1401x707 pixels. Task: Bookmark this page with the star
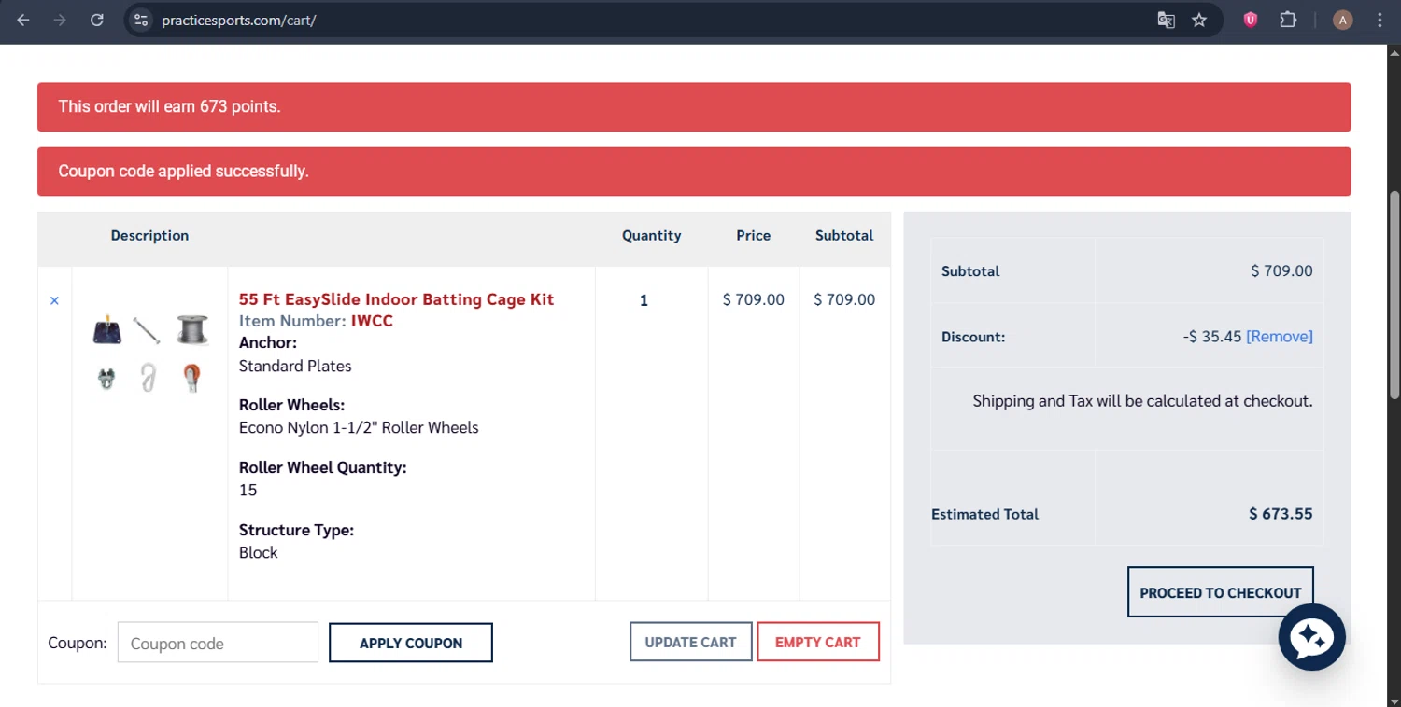click(x=1199, y=20)
